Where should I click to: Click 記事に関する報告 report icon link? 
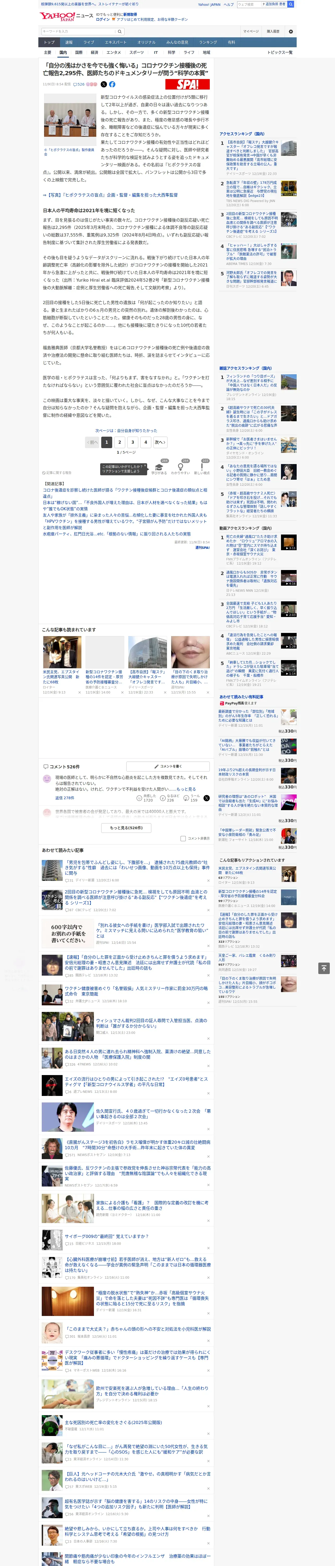click(57, 472)
